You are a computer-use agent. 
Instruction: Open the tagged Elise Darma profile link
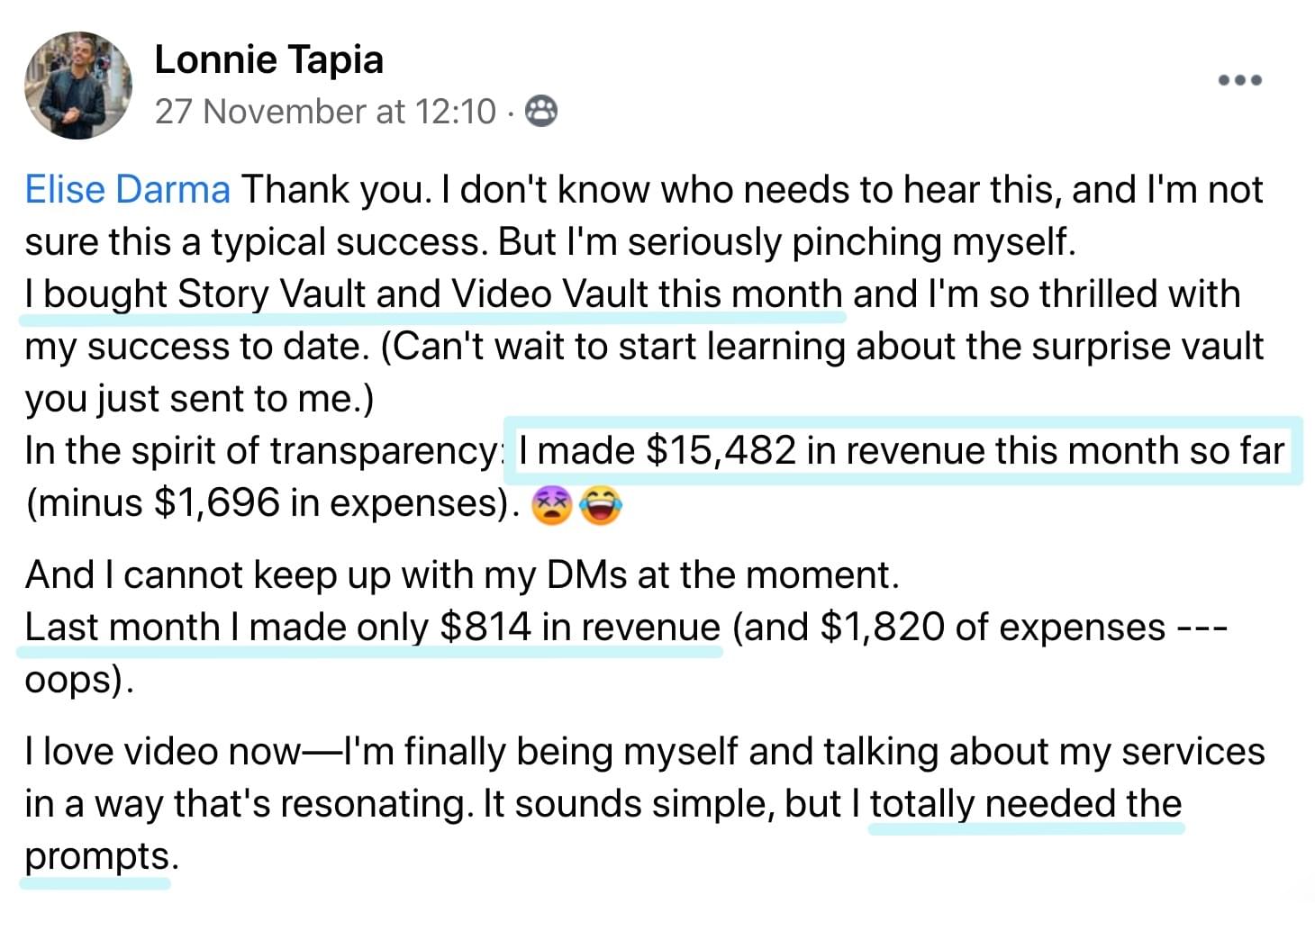coord(127,190)
